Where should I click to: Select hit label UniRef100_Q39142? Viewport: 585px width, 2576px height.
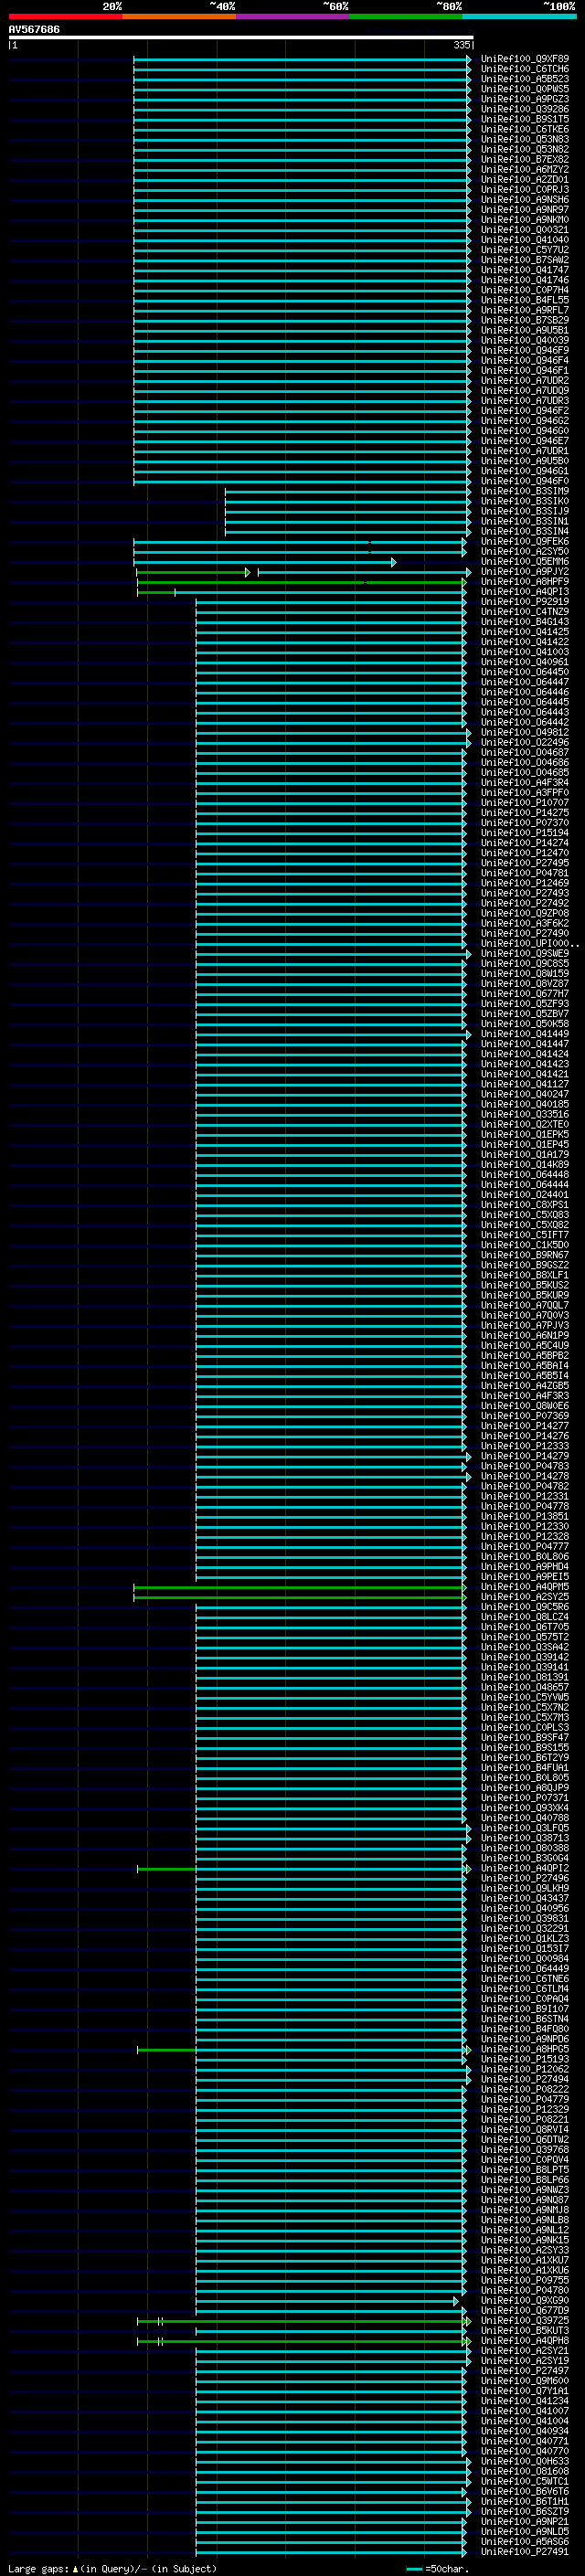[525, 1657]
